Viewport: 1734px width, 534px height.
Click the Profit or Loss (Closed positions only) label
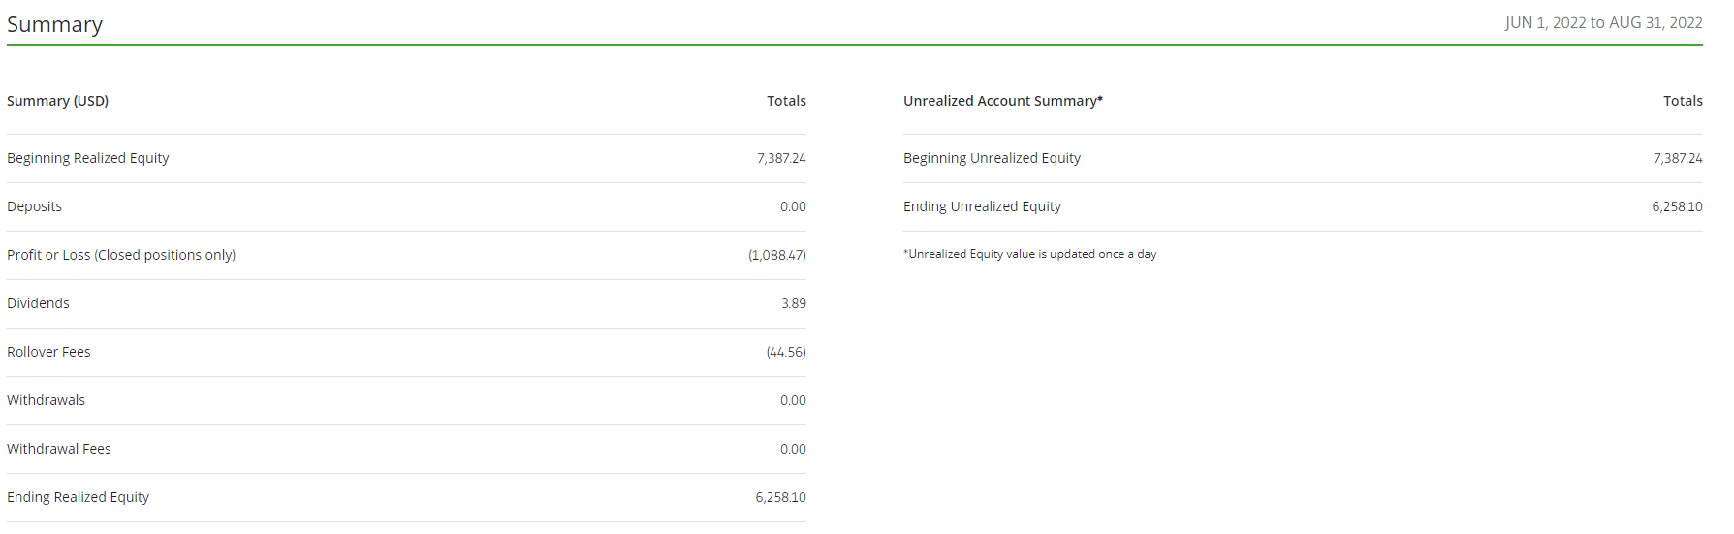[121, 255]
